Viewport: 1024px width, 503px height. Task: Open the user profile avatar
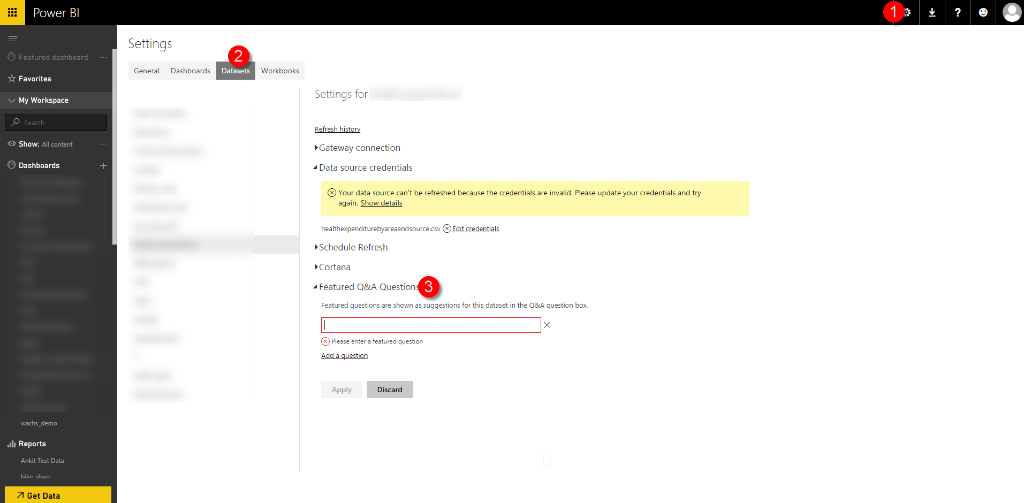tap(1011, 12)
